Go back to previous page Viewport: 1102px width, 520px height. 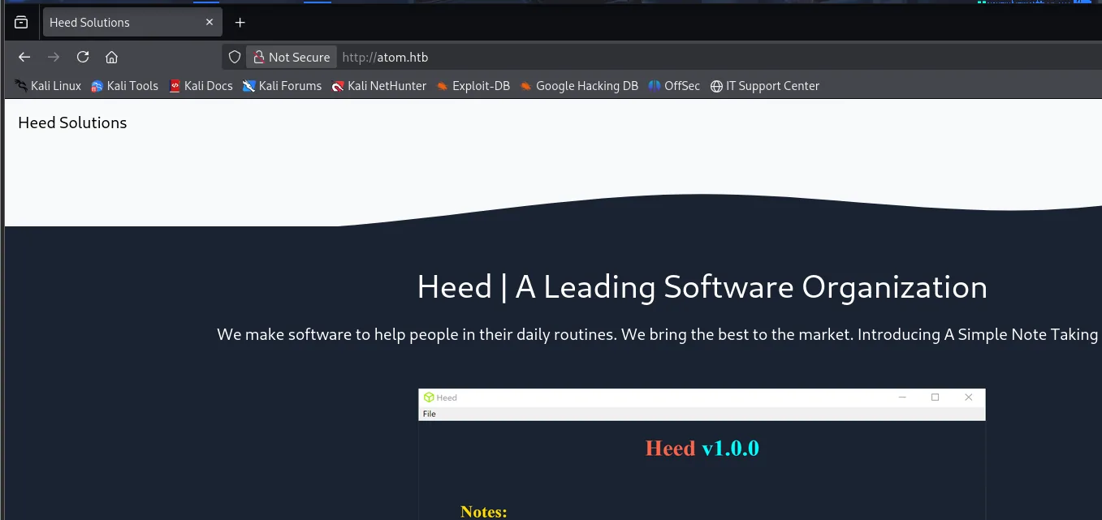click(24, 57)
